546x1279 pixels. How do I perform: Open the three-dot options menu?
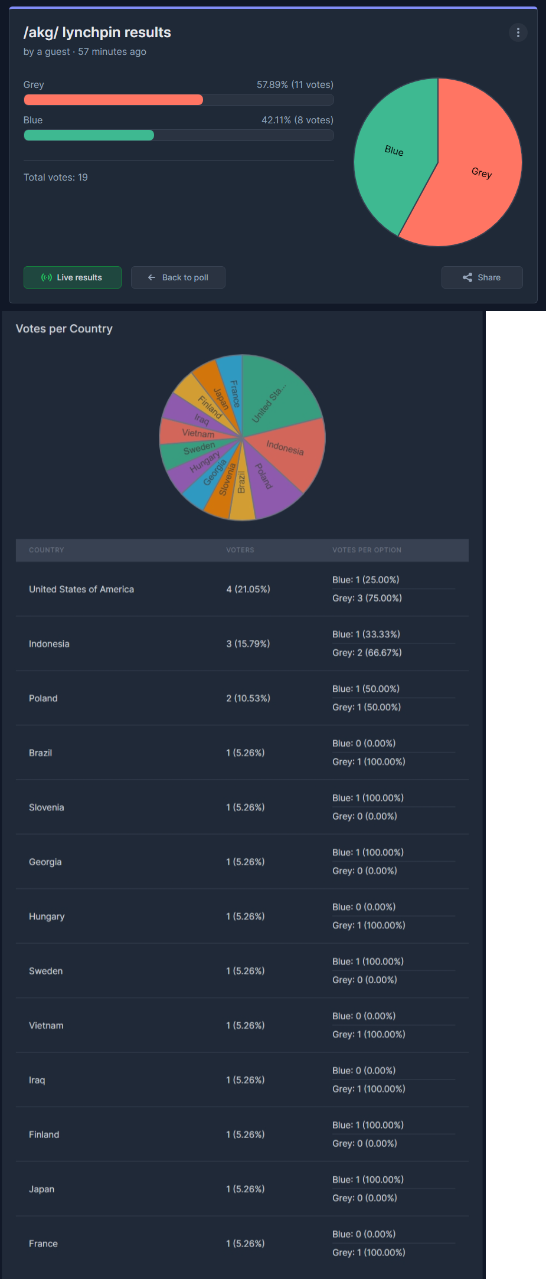518,32
